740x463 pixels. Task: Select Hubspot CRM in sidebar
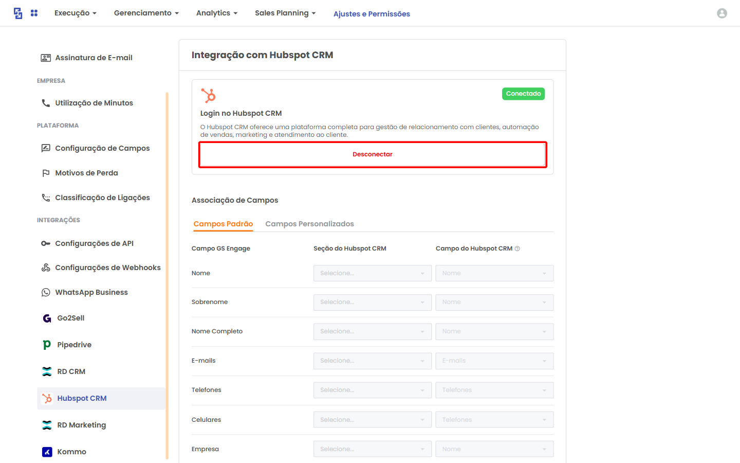coord(101,398)
